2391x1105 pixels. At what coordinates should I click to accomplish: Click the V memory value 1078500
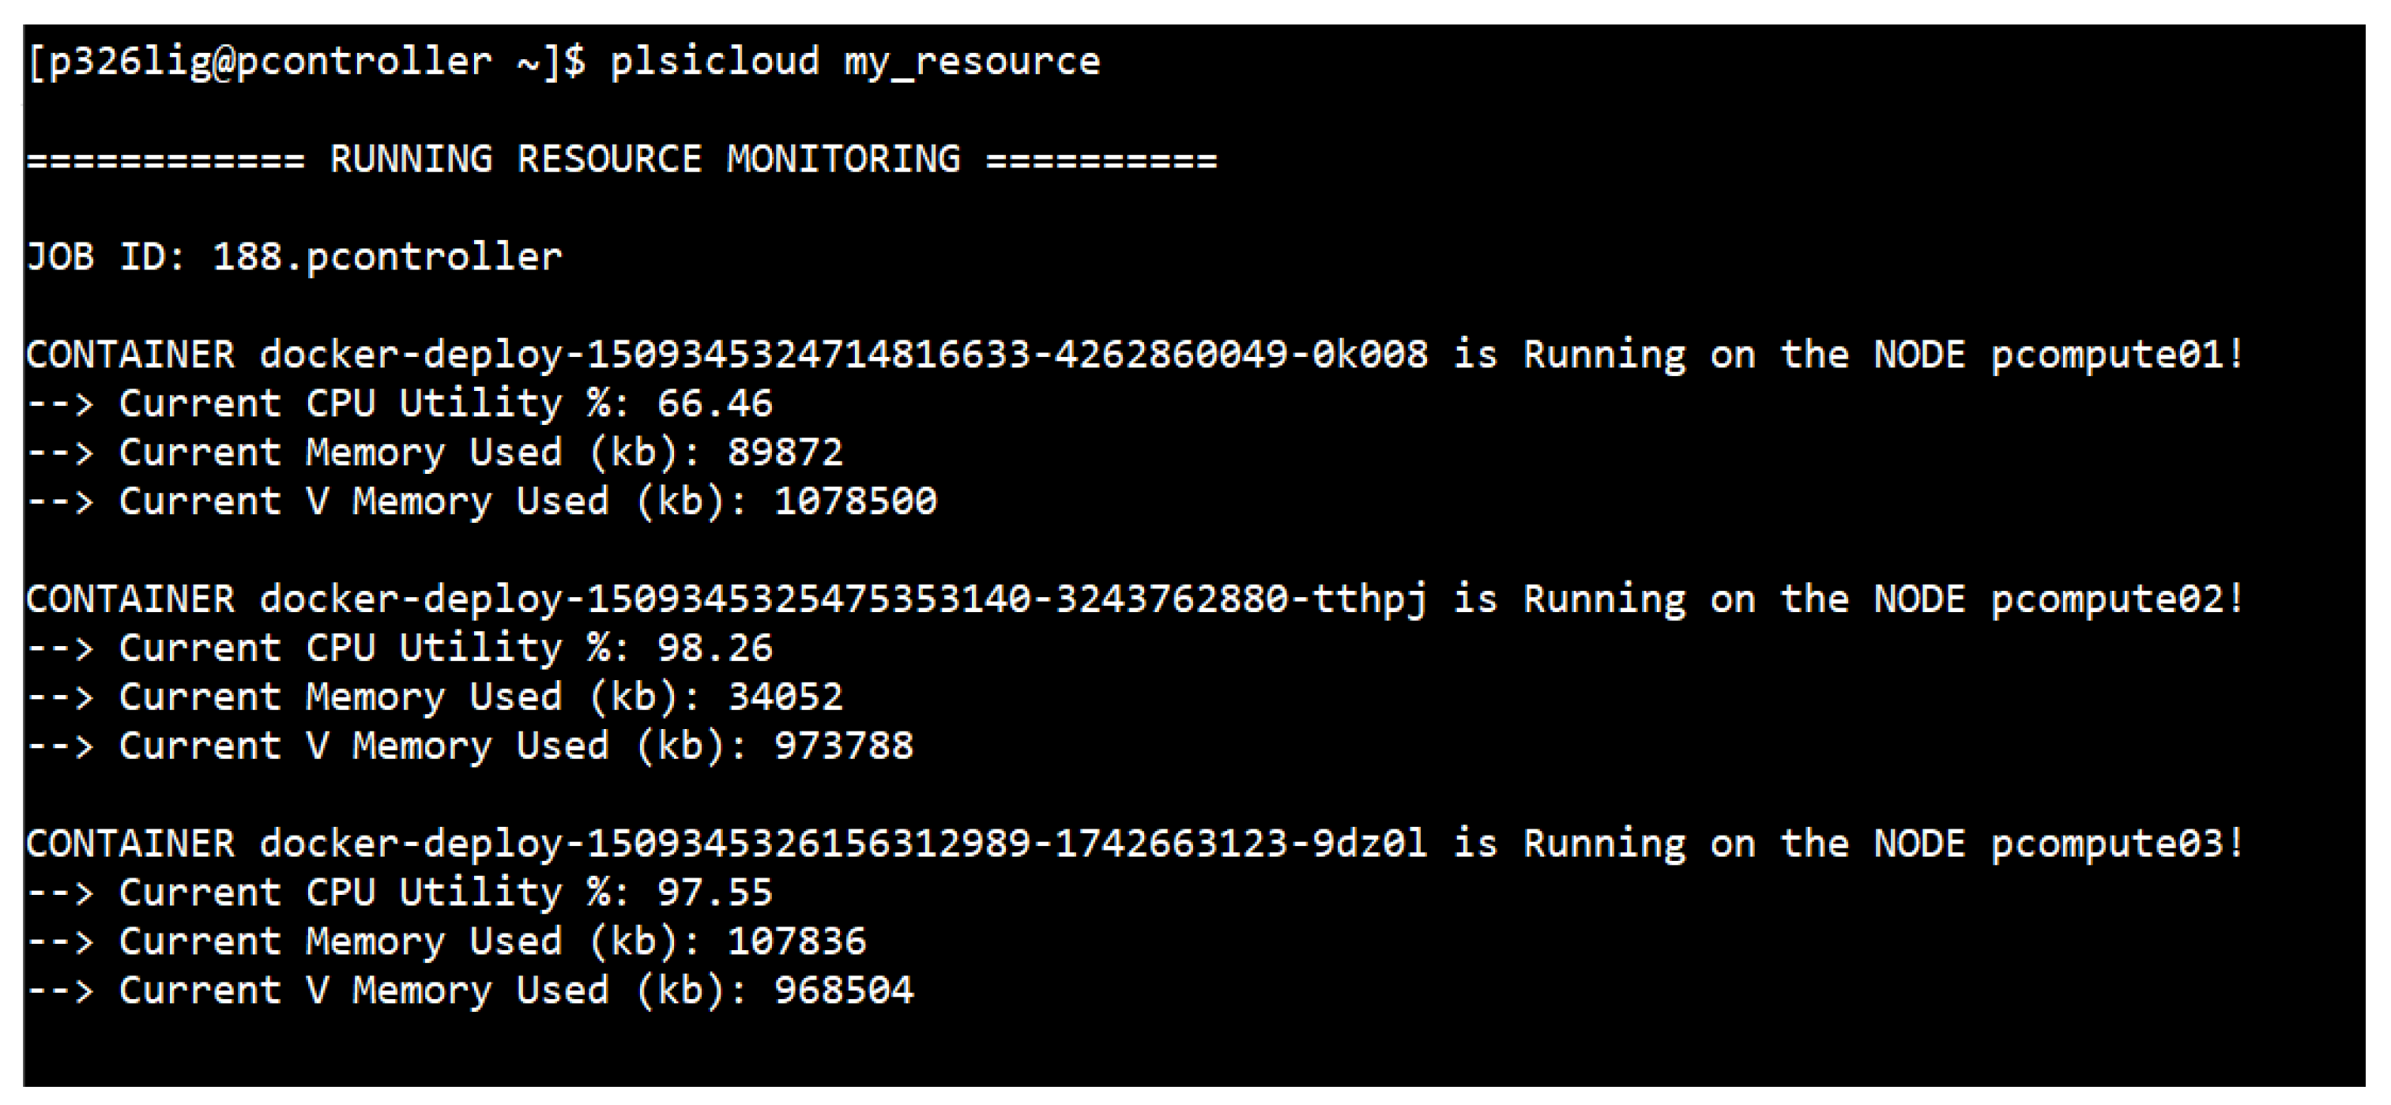pyautogui.click(x=856, y=502)
